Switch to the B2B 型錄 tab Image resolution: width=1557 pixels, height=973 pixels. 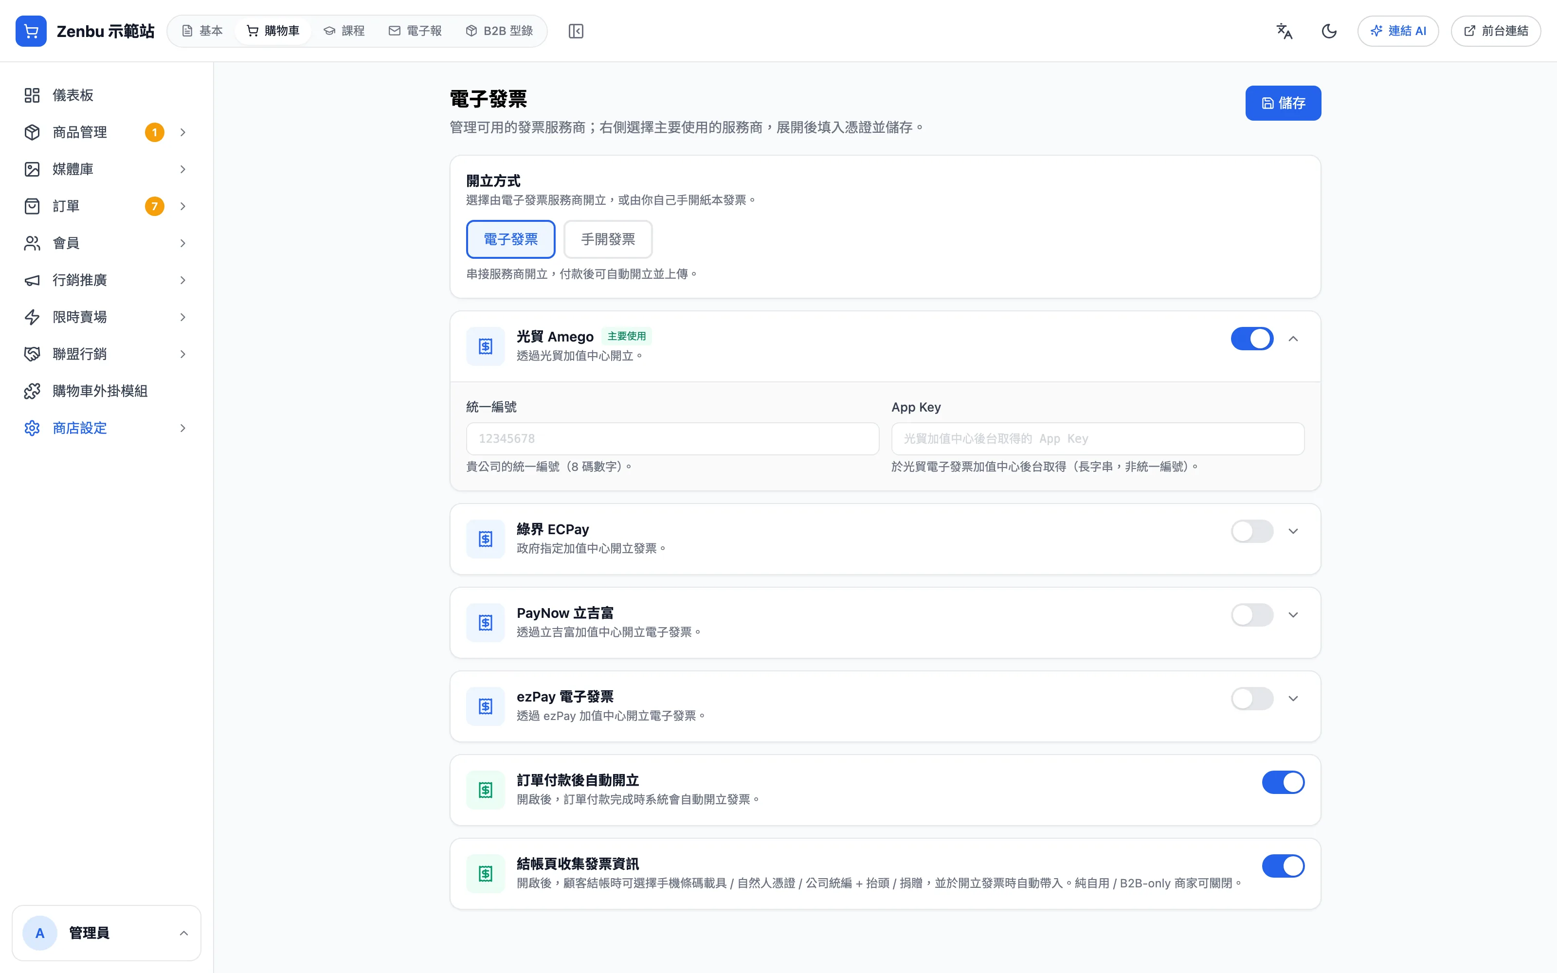(499, 31)
